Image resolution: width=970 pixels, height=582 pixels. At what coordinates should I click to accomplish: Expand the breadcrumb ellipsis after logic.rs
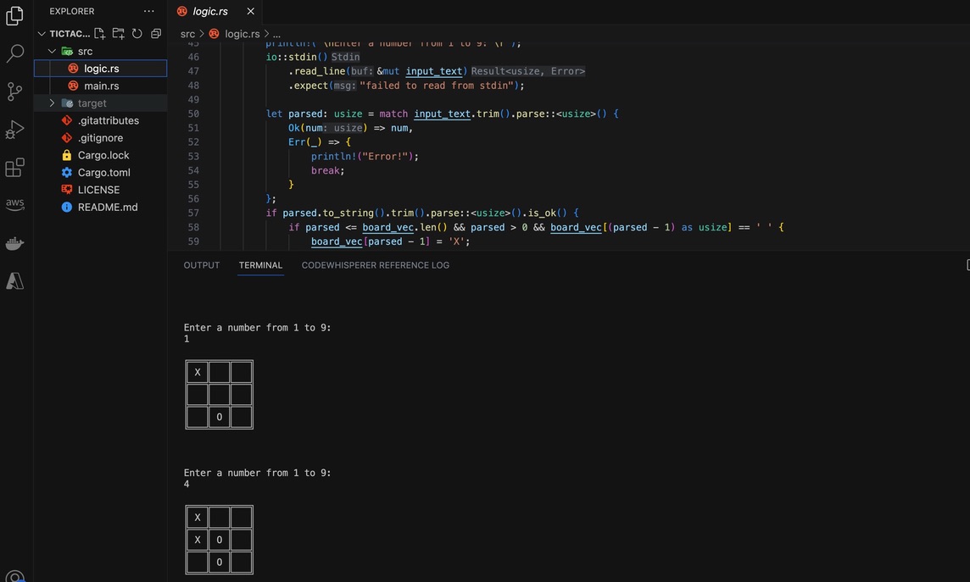276,34
